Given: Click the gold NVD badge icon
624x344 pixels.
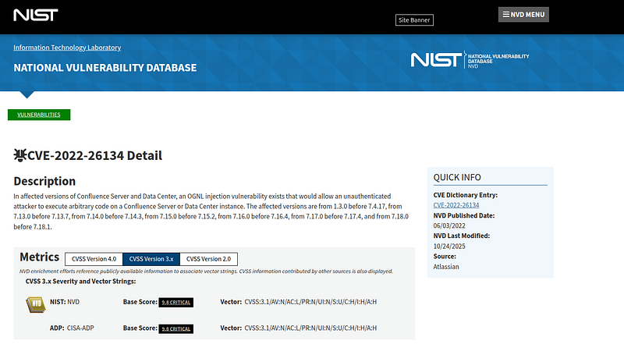Looking at the screenshot, I should [x=36, y=304].
